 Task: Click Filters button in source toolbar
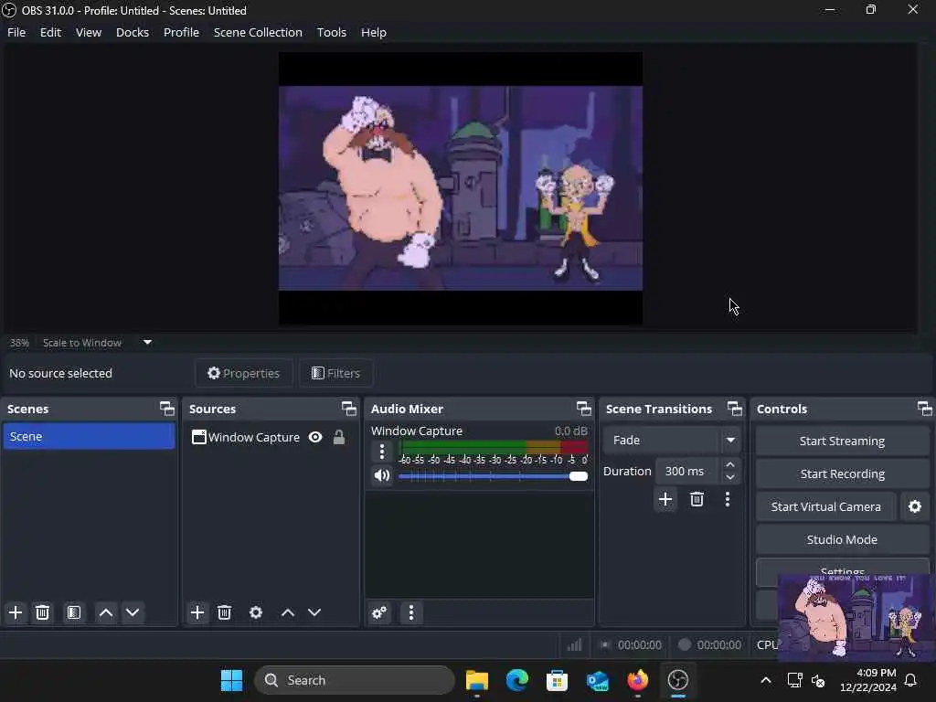pos(336,373)
